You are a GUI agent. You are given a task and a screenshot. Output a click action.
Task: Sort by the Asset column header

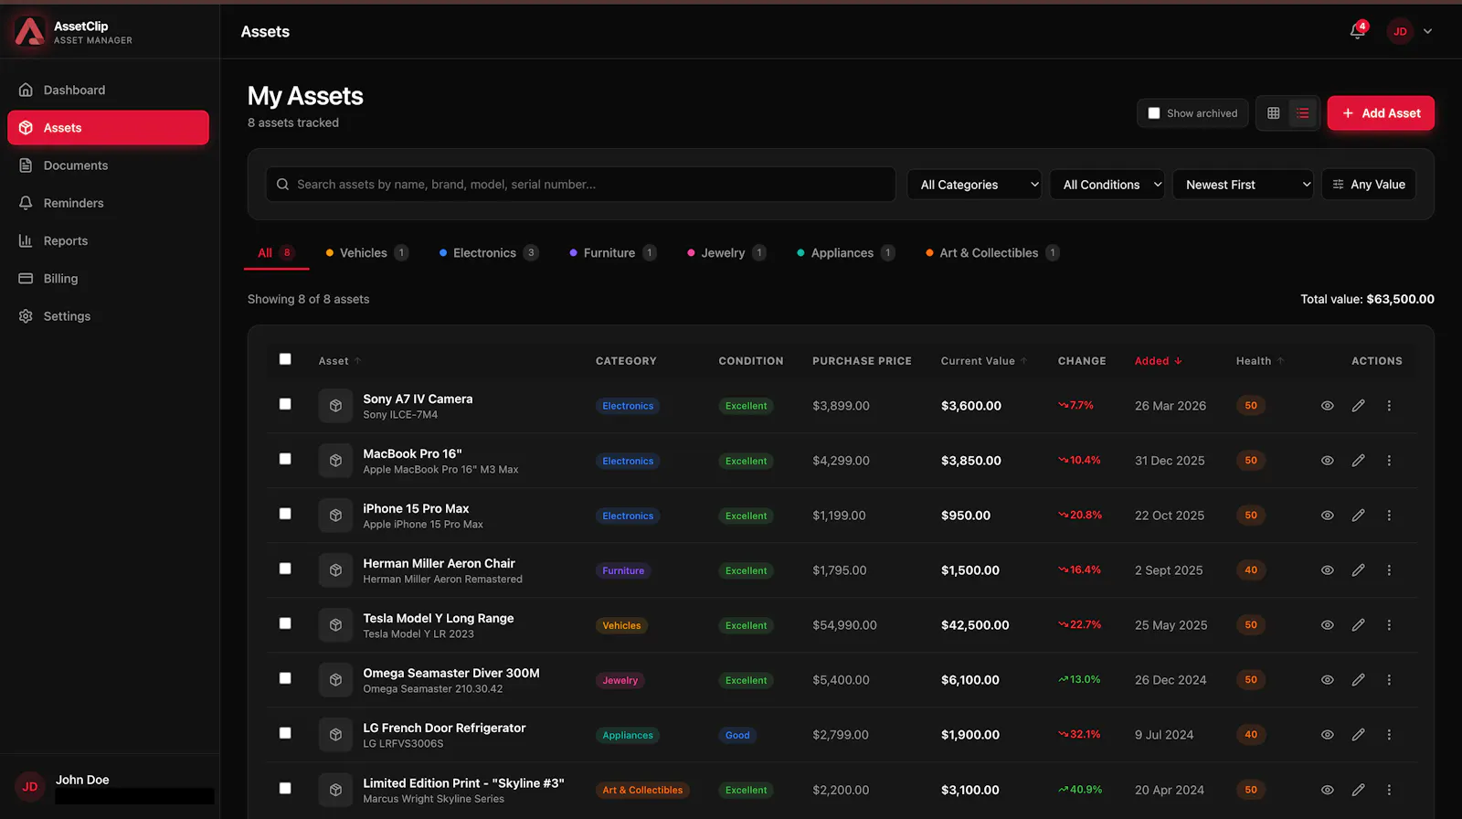point(340,361)
